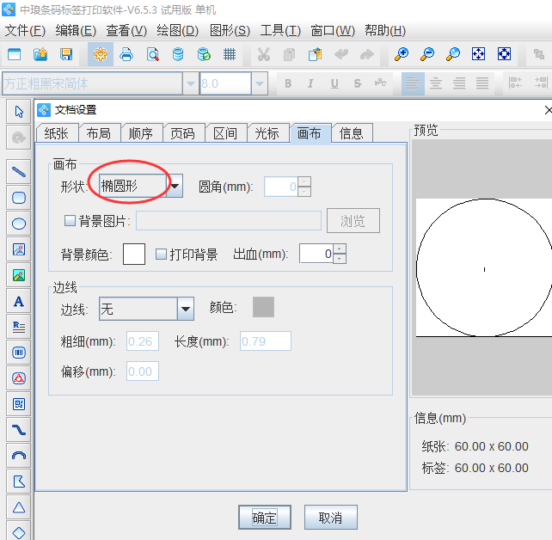This screenshot has height=540, width=552.
Task: Switch to the 纸张 tab
Action: (x=57, y=133)
